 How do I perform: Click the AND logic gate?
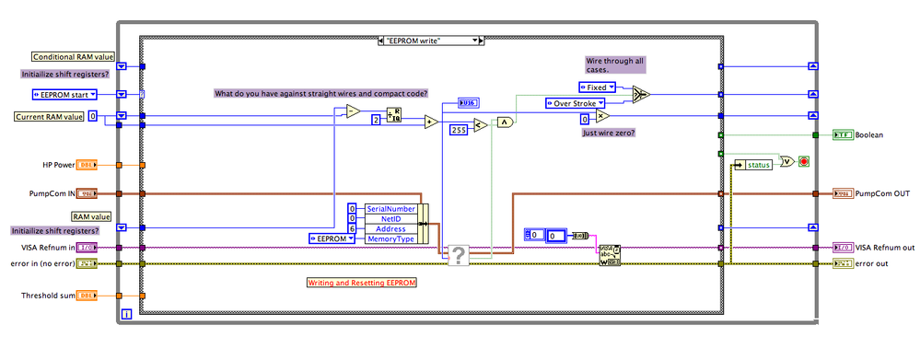click(505, 122)
